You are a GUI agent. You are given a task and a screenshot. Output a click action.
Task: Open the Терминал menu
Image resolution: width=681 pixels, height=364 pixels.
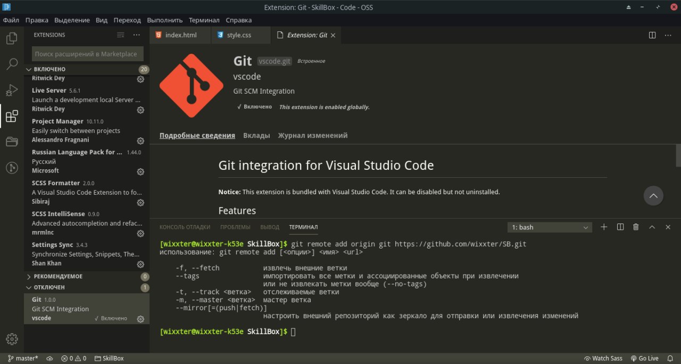pos(204,20)
